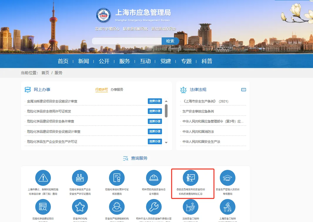The width and height of the screenshot is (313, 222).
Task: Click the more icon beside 法律法规
Action: point(243,90)
